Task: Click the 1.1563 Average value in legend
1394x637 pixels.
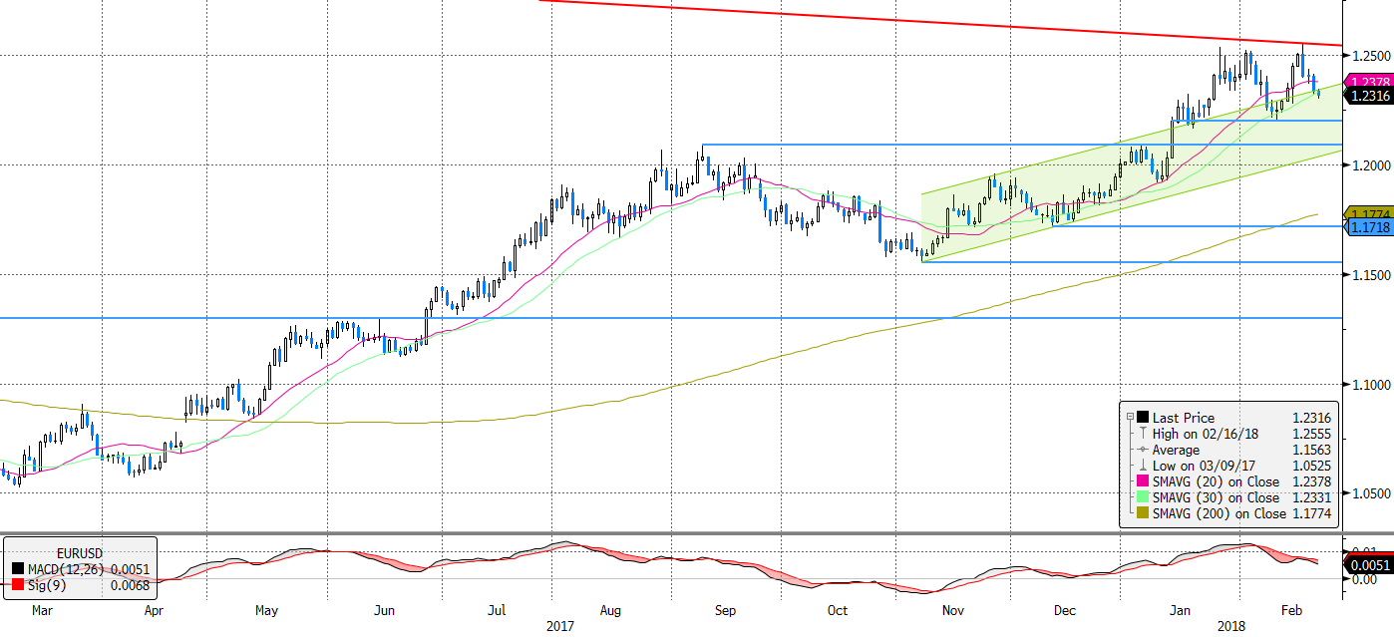Action: pyautogui.click(x=1312, y=450)
